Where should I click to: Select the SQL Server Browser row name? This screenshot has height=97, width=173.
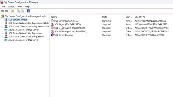(64, 35)
